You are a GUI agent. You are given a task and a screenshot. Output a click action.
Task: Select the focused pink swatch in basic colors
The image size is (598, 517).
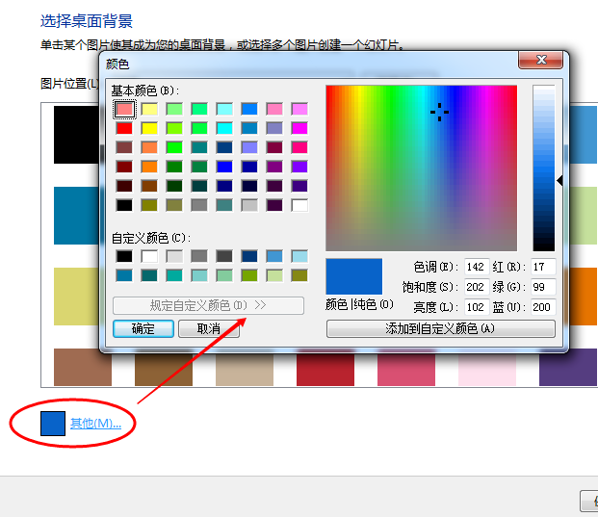pos(124,109)
